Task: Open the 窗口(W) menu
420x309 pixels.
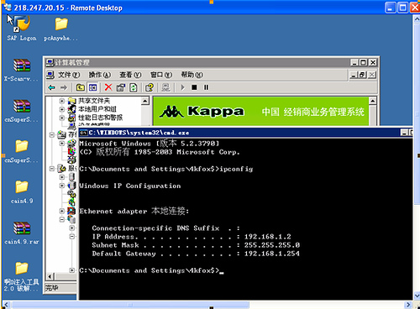Action: click(161, 75)
